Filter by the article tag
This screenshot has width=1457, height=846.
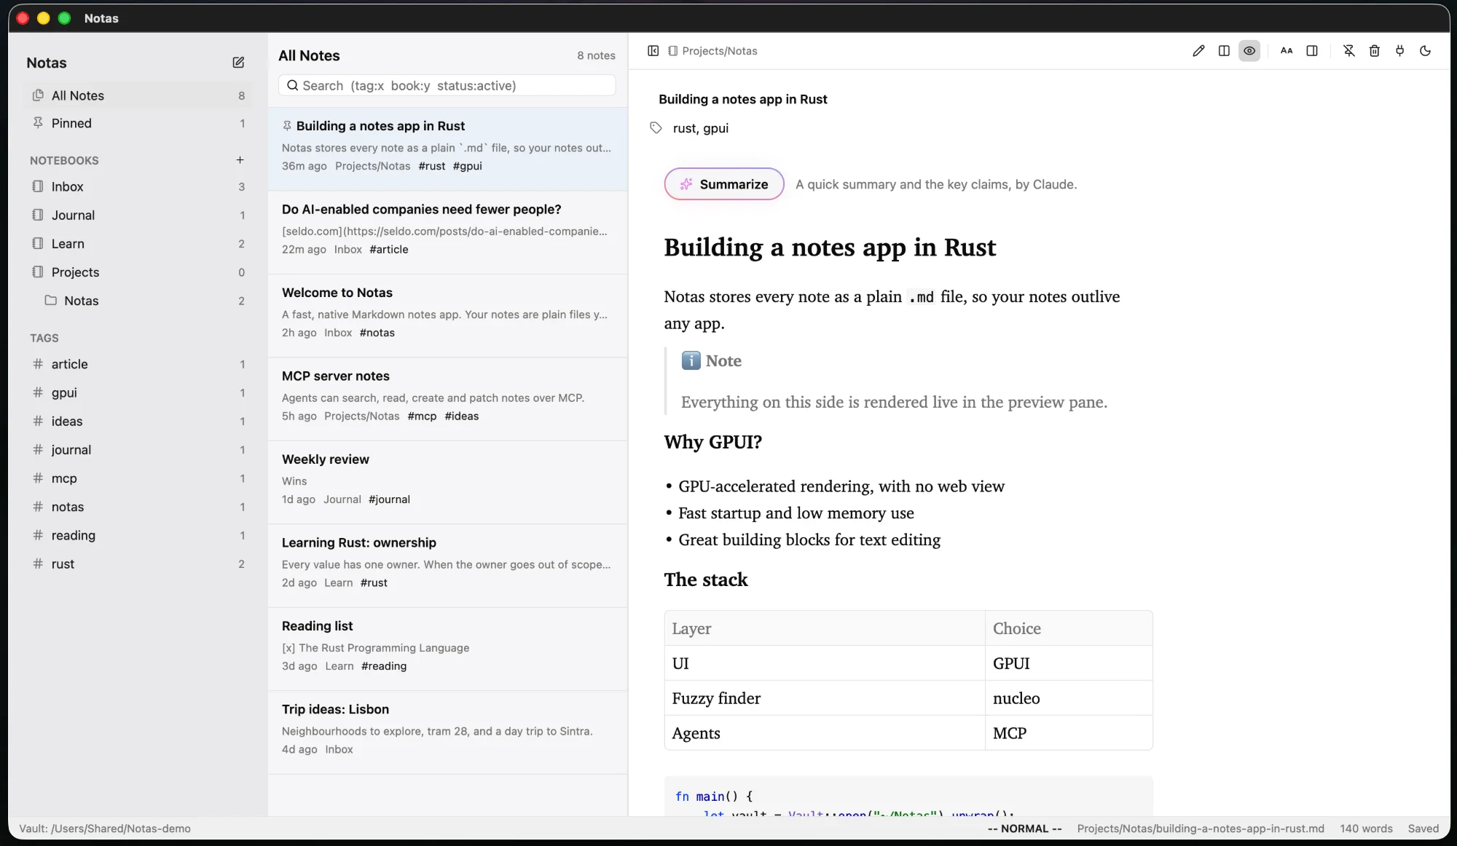pos(138,364)
